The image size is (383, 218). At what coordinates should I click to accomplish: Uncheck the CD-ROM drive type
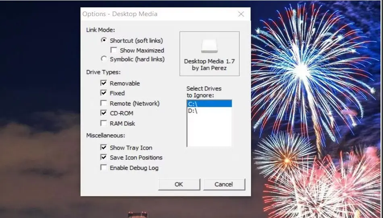tap(104, 113)
